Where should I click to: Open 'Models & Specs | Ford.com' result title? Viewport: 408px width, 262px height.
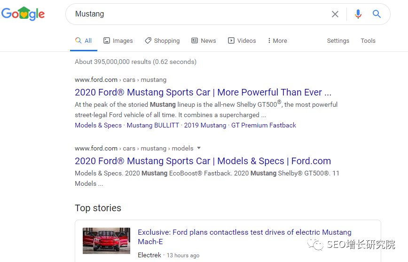click(203, 161)
